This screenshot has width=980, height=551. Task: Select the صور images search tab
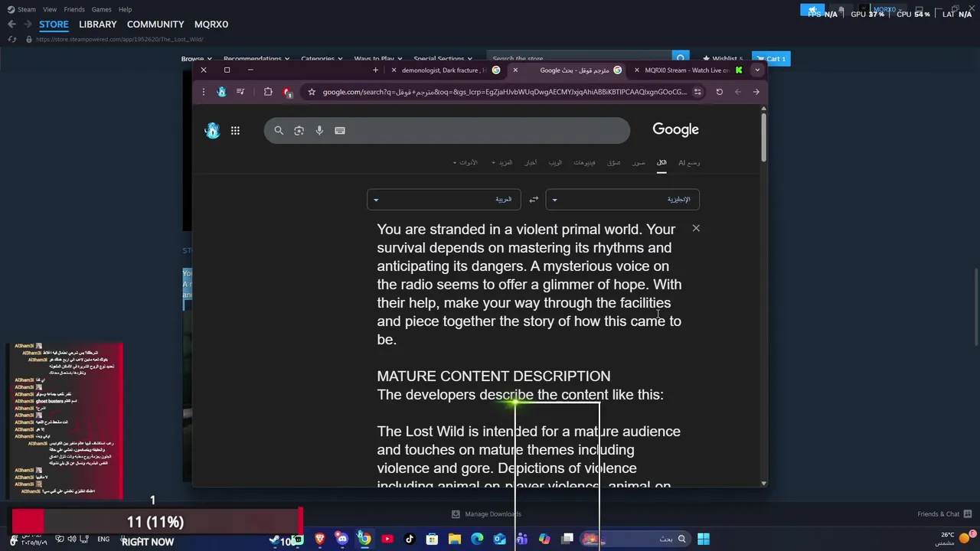[x=639, y=163]
